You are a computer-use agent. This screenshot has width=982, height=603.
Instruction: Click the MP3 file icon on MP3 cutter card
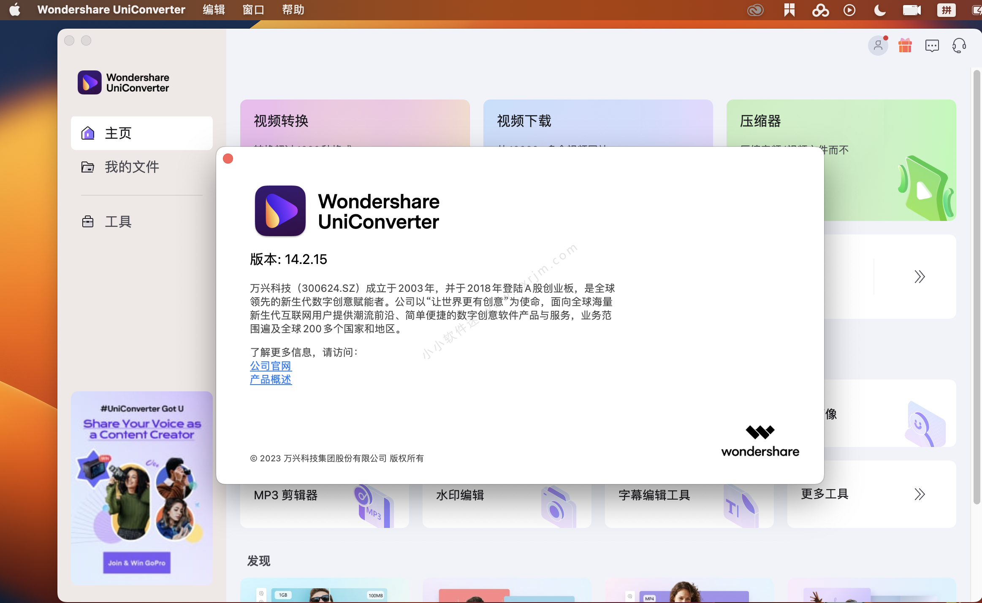(374, 506)
